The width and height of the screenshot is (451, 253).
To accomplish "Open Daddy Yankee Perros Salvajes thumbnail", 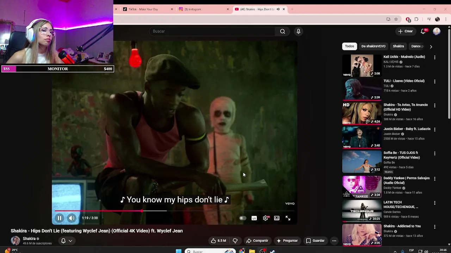I will pos(362,187).
